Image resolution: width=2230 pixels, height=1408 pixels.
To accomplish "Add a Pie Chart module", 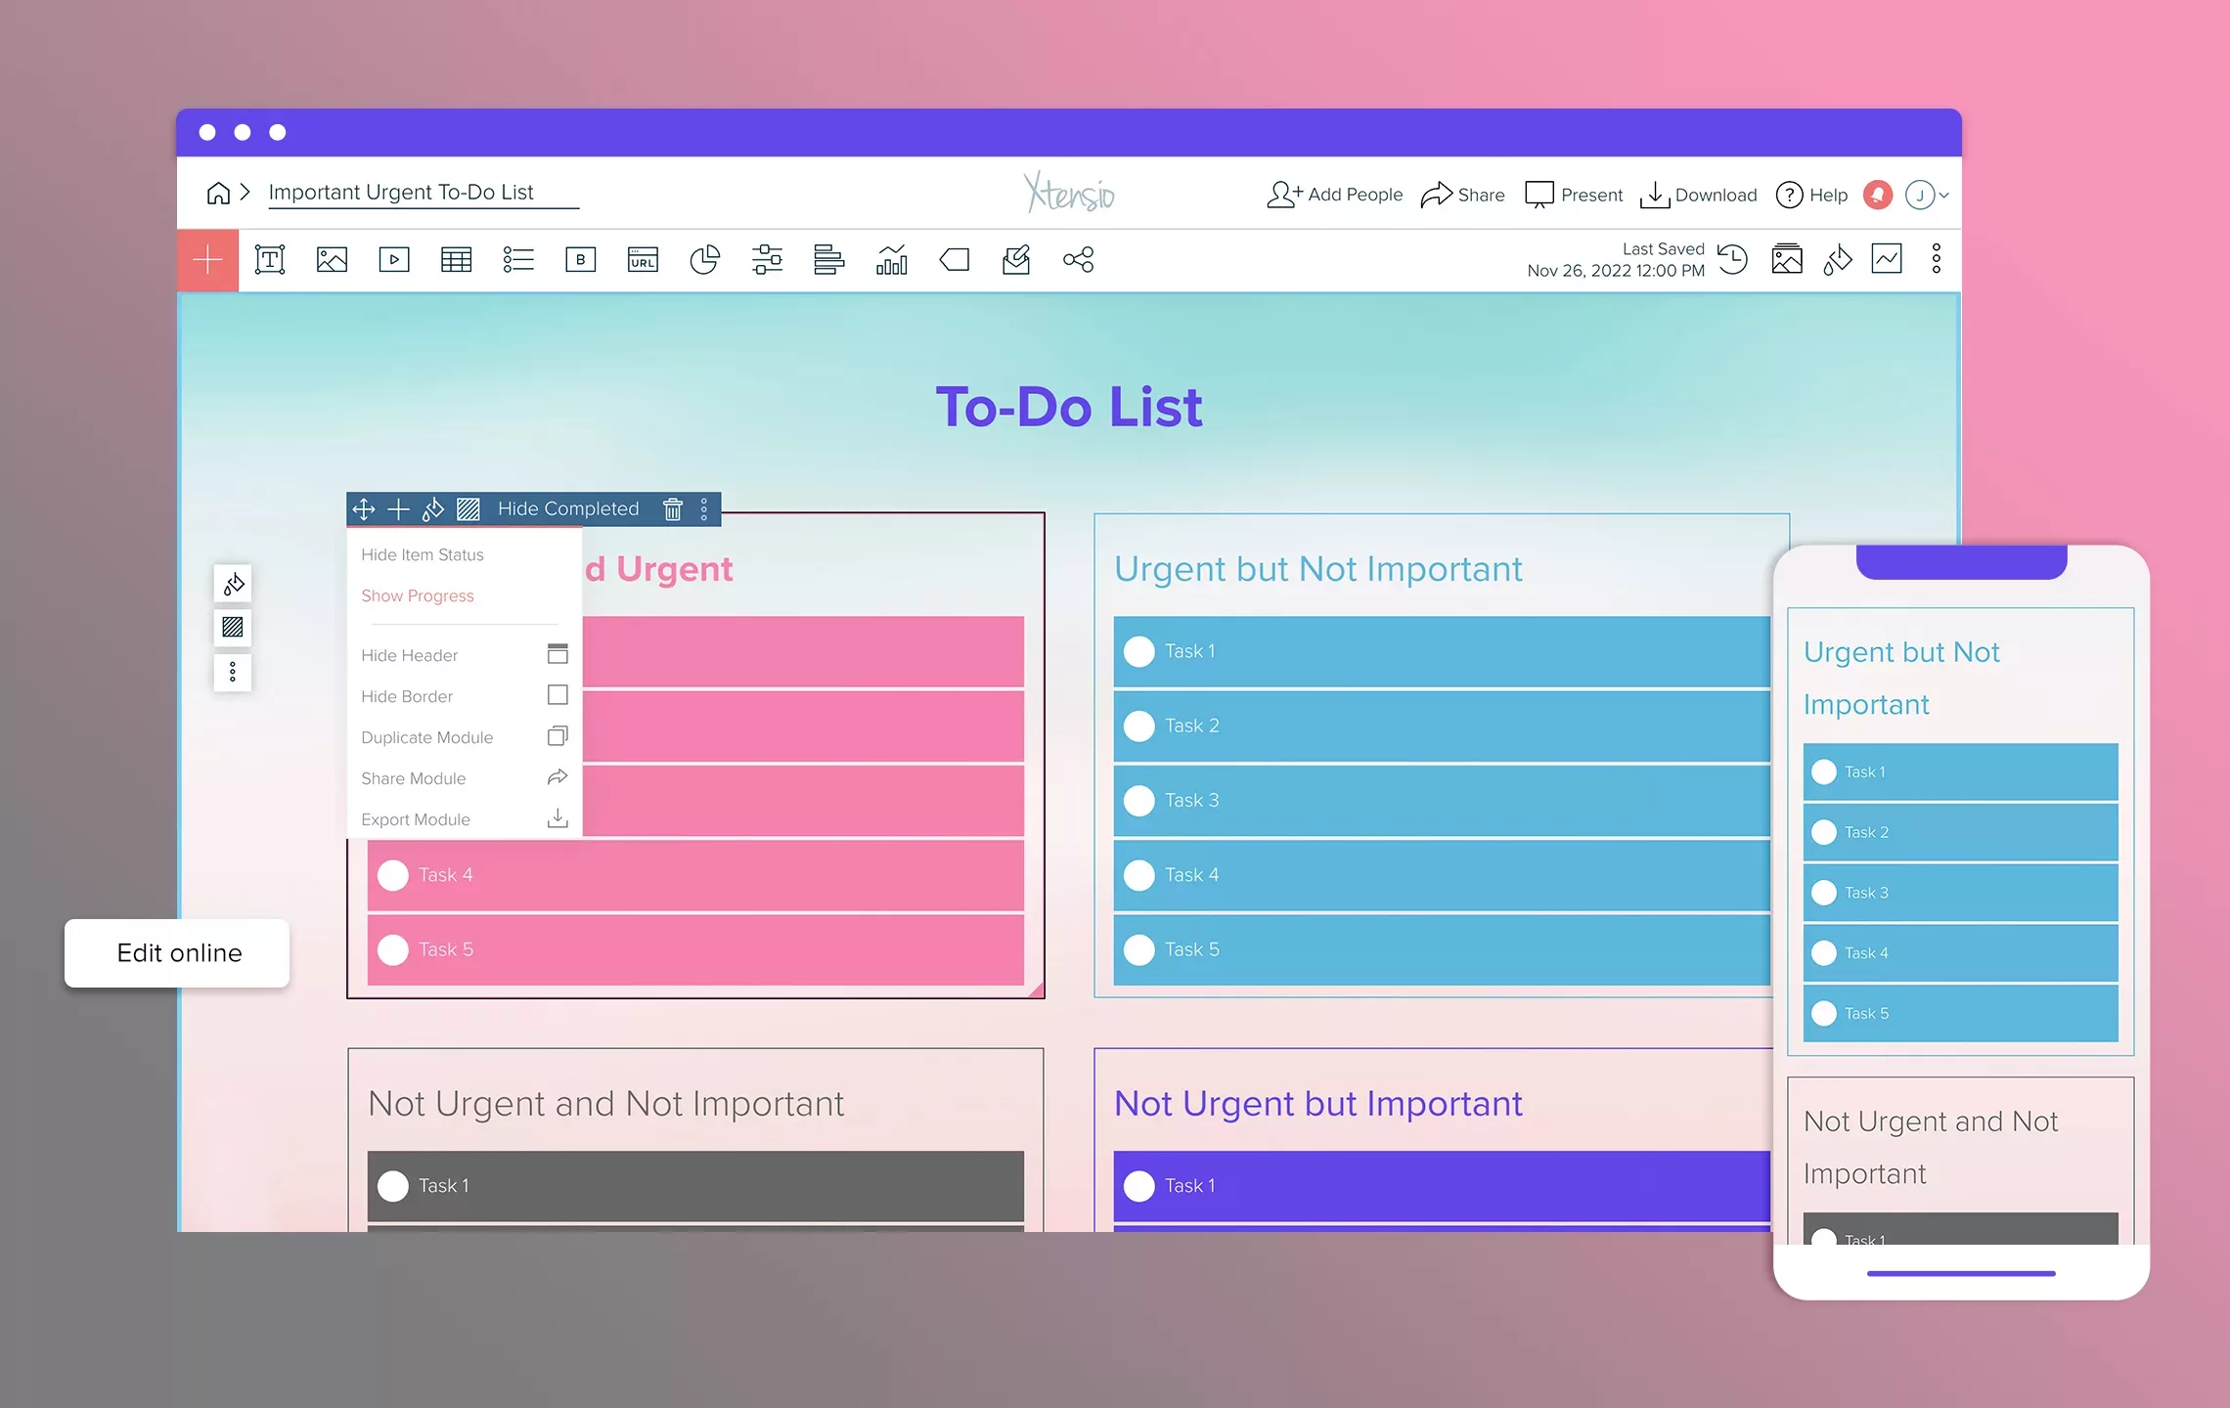I will click(705, 259).
